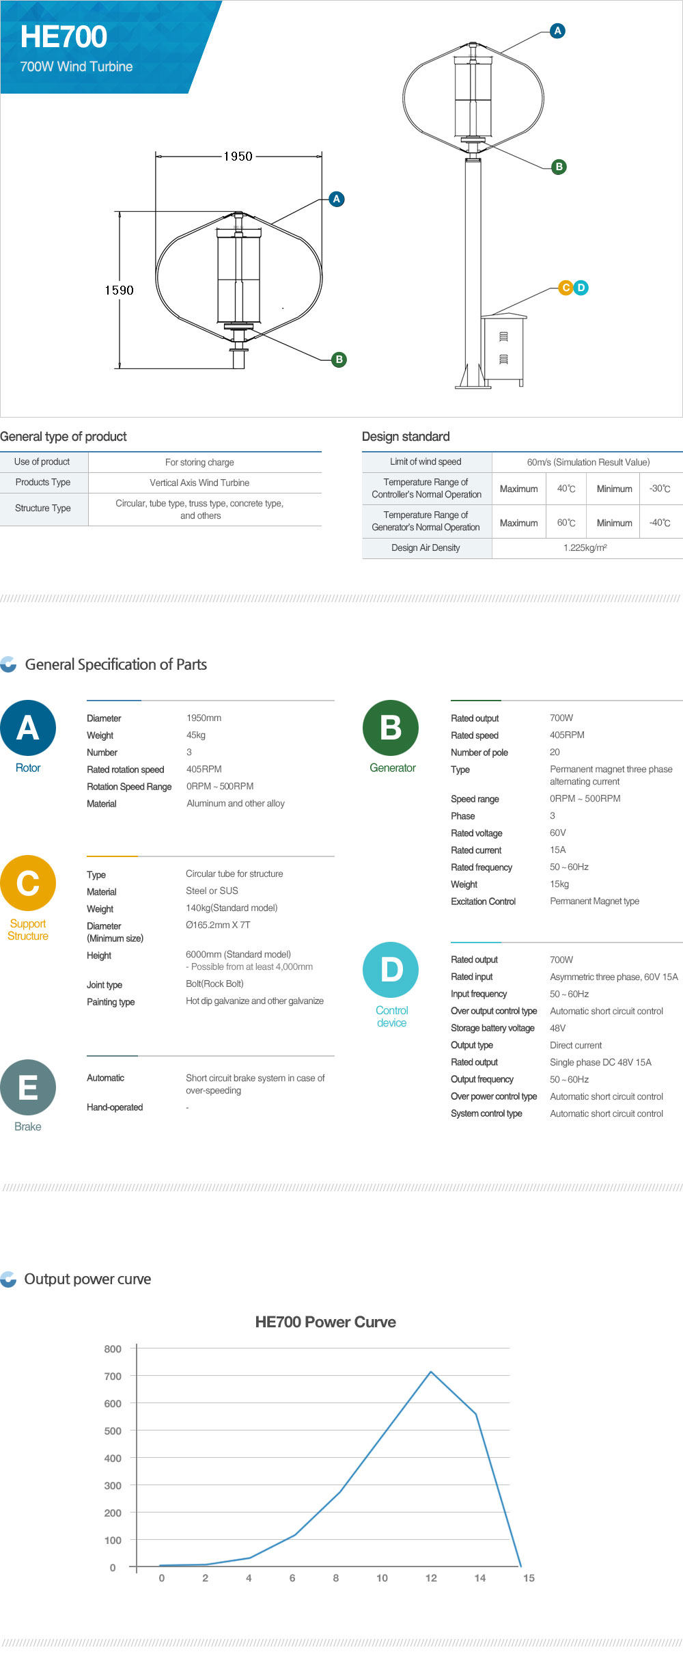Select the gray E Brake badge
Viewport: 683px width, 1654px height.
28,1087
